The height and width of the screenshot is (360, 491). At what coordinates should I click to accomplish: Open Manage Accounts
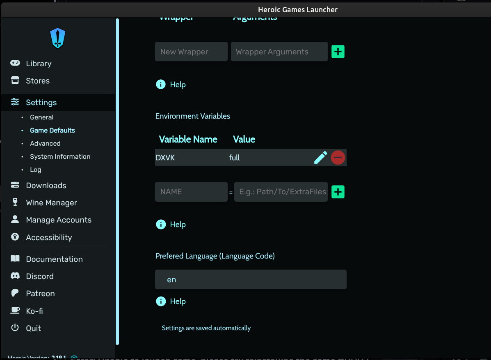coord(59,220)
